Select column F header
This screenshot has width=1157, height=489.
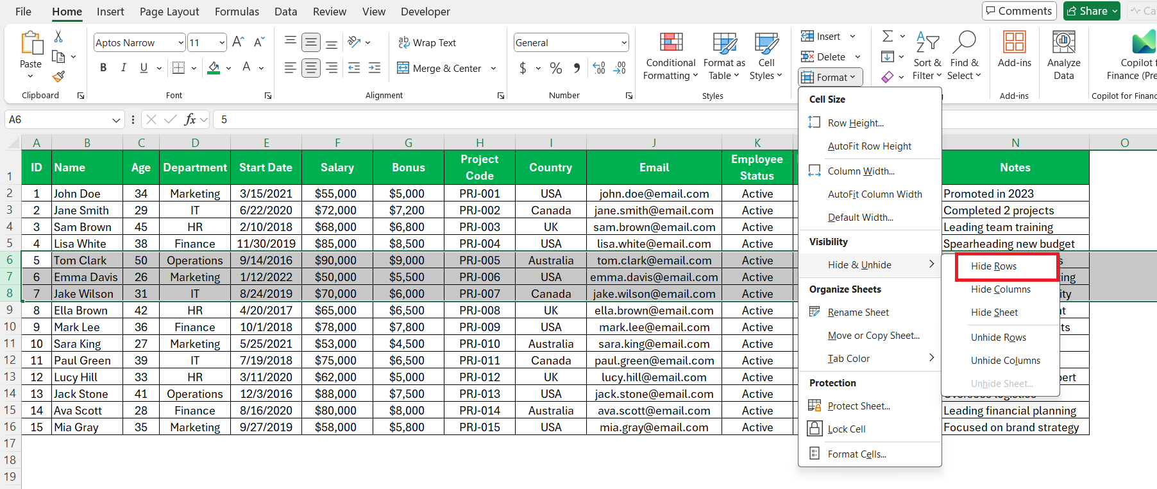[337, 142]
